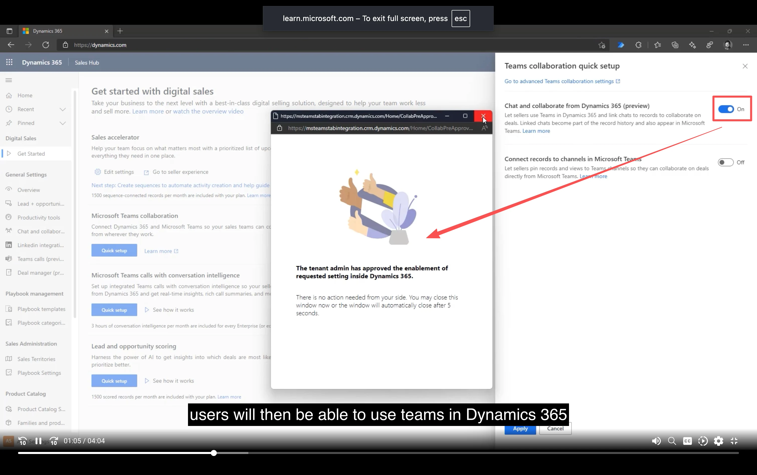The height and width of the screenshot is (475, 757).
Task: Open advanced Teams collaboration settings link
Action: 562,81
